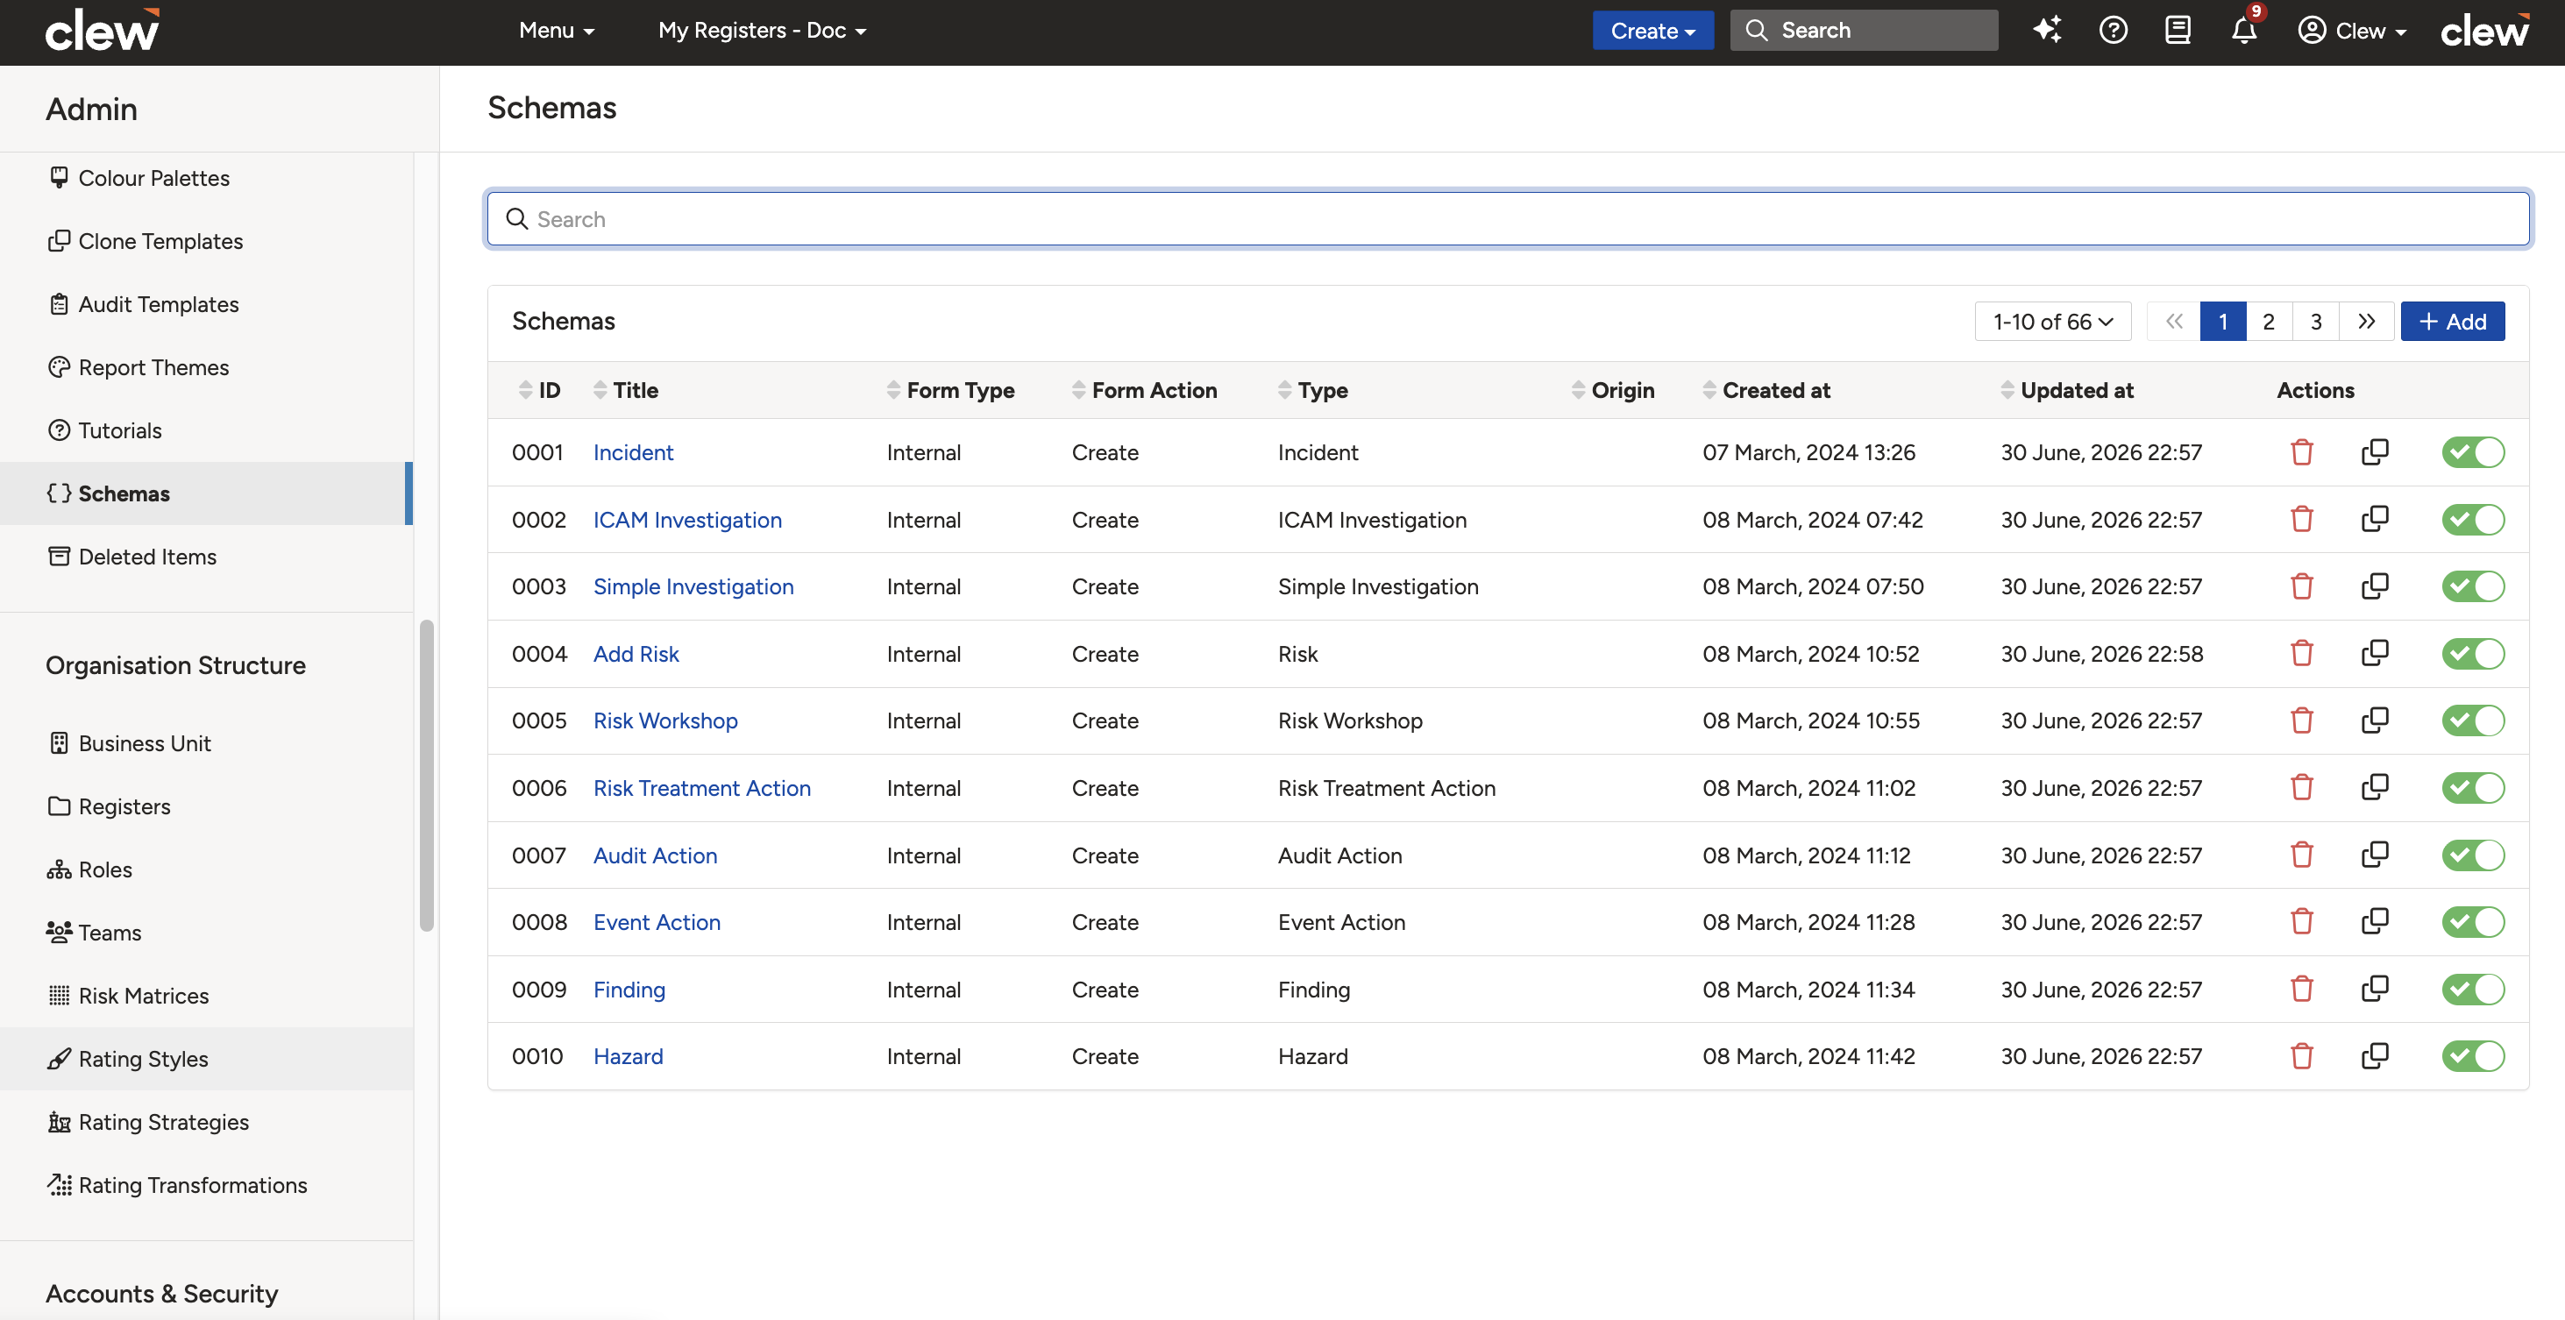Clone the Hazard schema

[x=2374, y=1056]
